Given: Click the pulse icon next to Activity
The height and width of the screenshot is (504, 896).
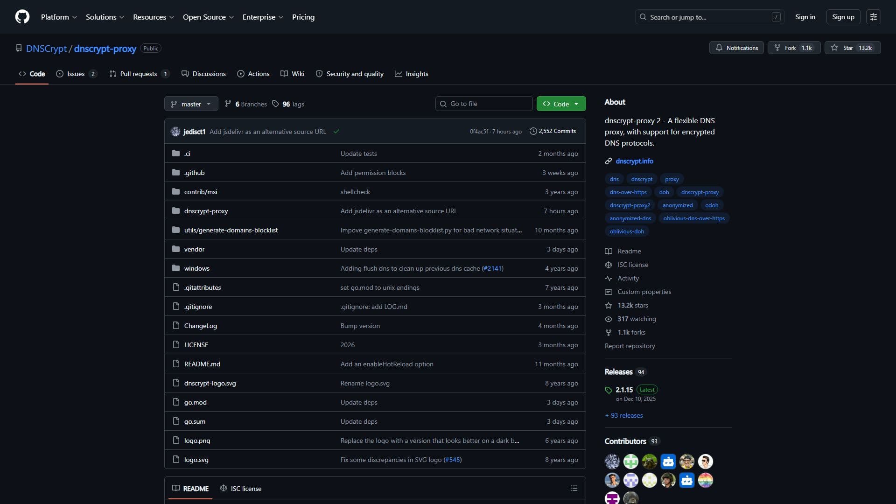Looking at the screenshot, I should (609, 278).
